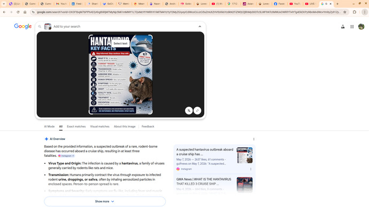369x207 pixels.
Task: Switch to the 'Naom' tab
Action: (x=155, y=4)
